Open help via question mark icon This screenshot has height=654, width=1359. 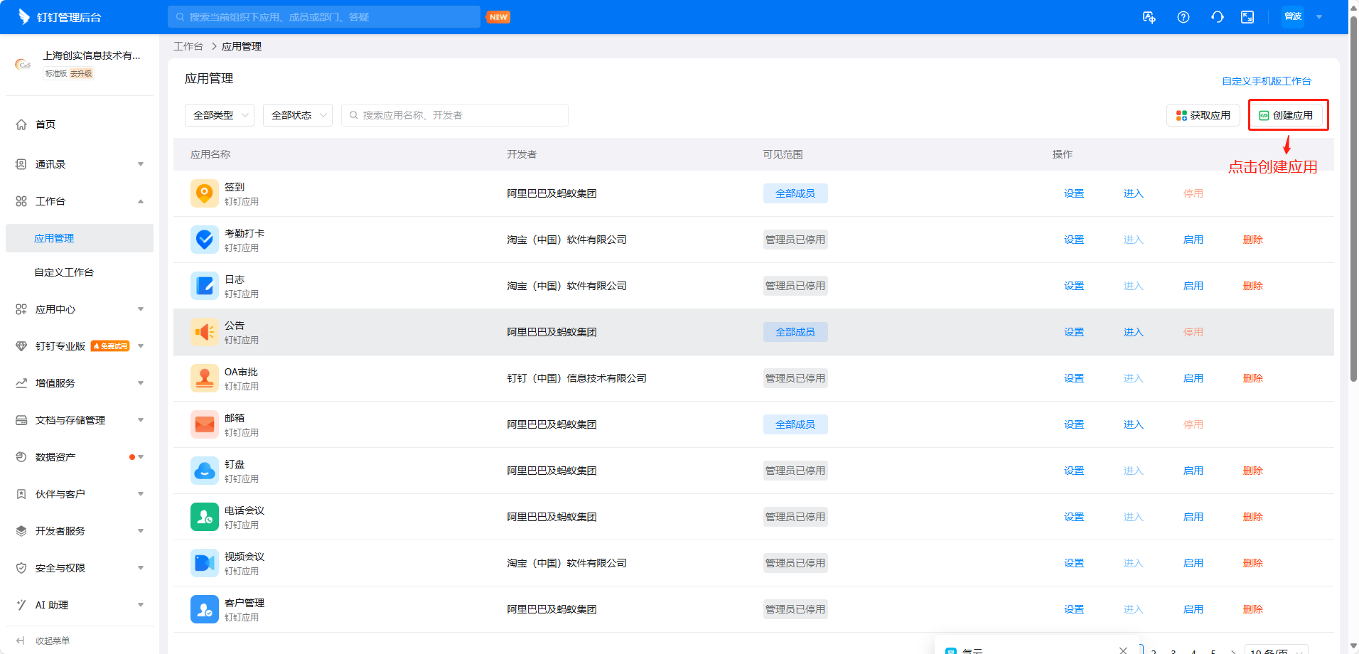1183,17
